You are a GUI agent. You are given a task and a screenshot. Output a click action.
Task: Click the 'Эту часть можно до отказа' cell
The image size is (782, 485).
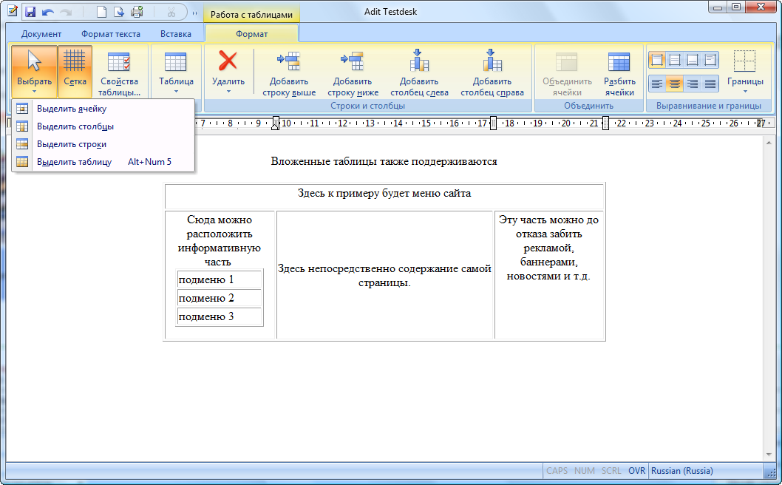click(x=548, y=275)
